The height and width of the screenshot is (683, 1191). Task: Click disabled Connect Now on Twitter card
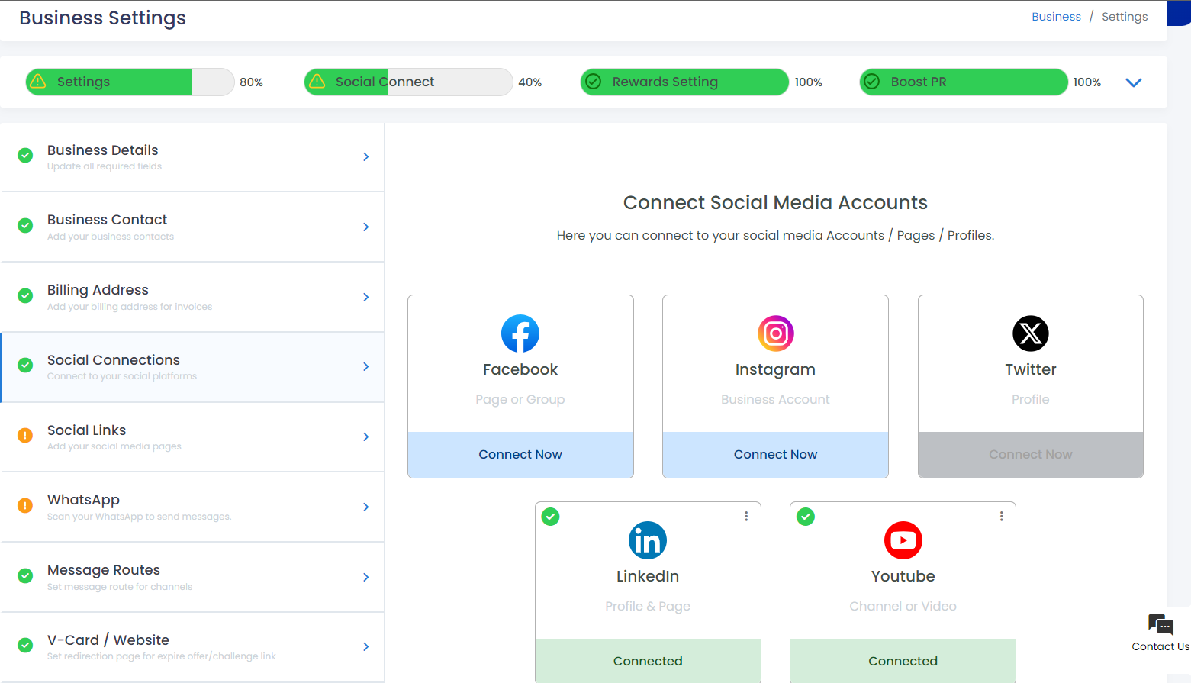(1030, 455)
